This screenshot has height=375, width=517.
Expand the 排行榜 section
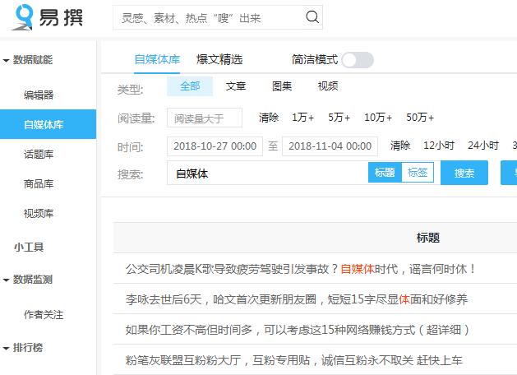point(23,348)
